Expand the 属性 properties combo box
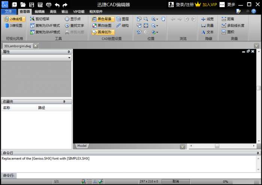 click(69, 58)
